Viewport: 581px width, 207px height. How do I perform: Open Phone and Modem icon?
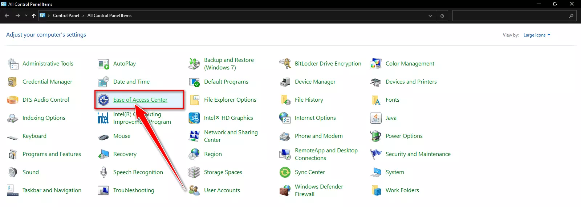[285, 136]
